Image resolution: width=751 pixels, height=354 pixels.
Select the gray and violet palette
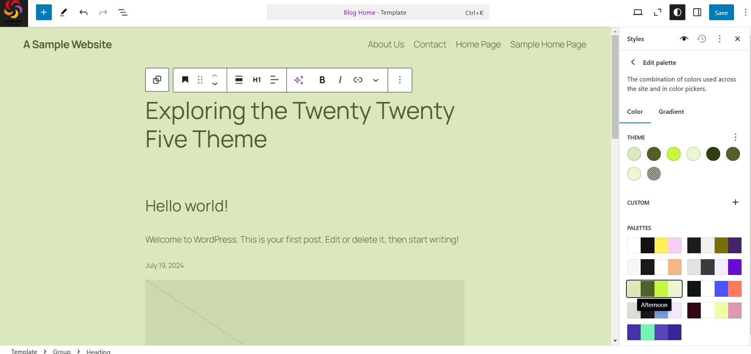coord(714,267)
